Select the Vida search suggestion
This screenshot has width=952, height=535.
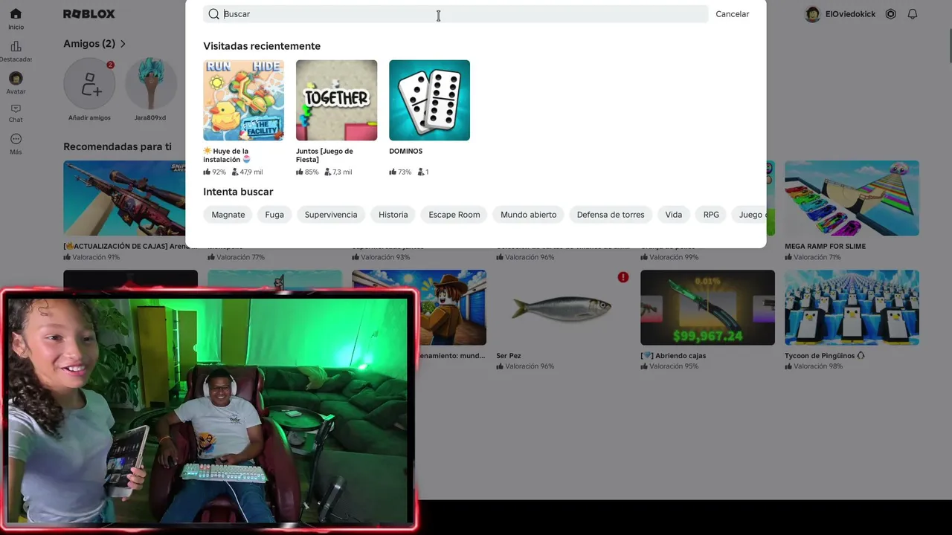coord(674,215)
